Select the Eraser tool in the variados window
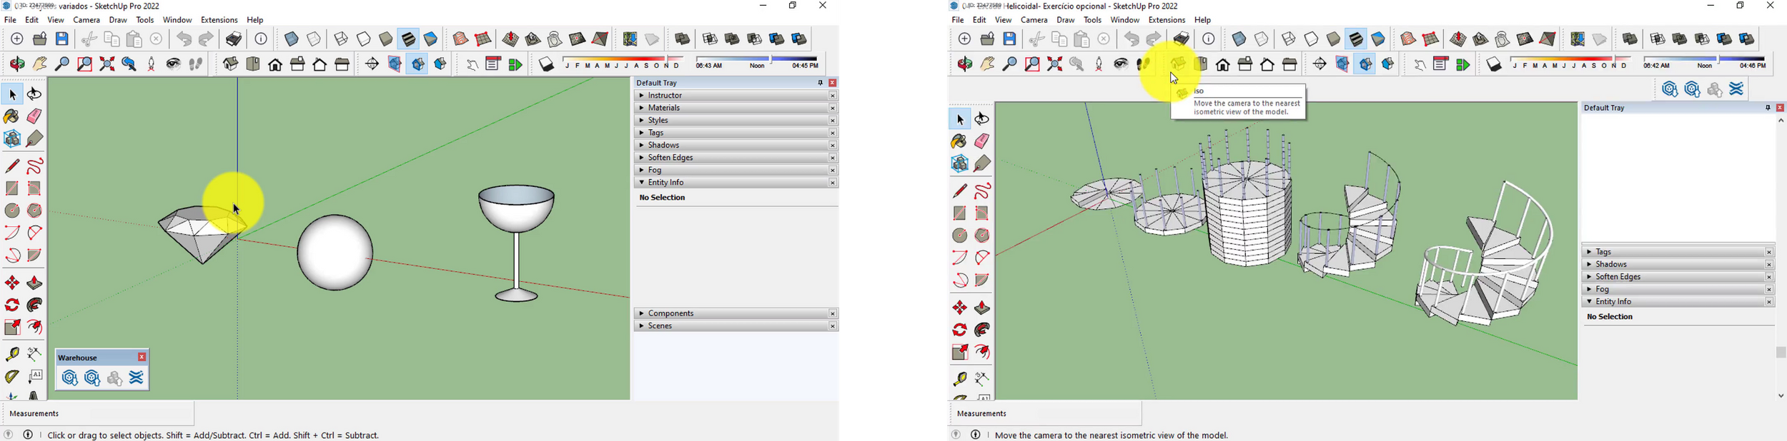This screenshot has height=441, width=1787. point(34,116)
